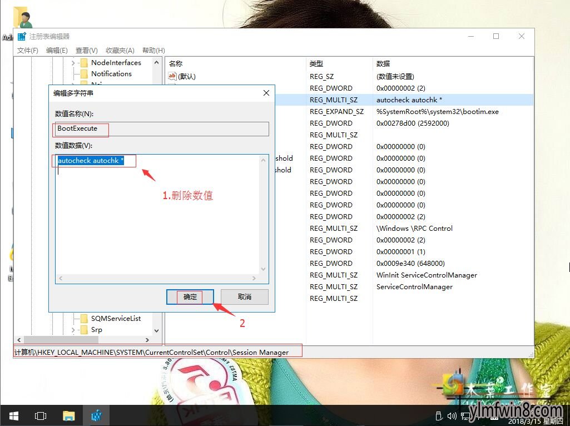Click the 0x00278d00 (2592000) value
The image size is (570, 426).
[x=413, y=123]
